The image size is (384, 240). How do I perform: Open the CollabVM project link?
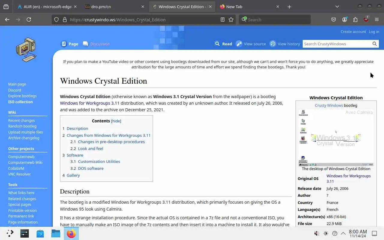(16, 168)
